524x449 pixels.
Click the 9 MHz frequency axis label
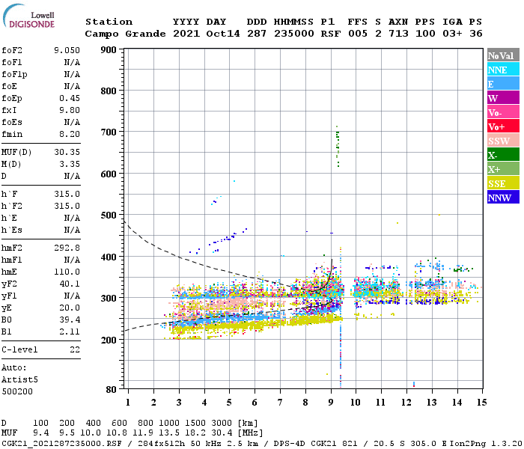pos(331,403)
